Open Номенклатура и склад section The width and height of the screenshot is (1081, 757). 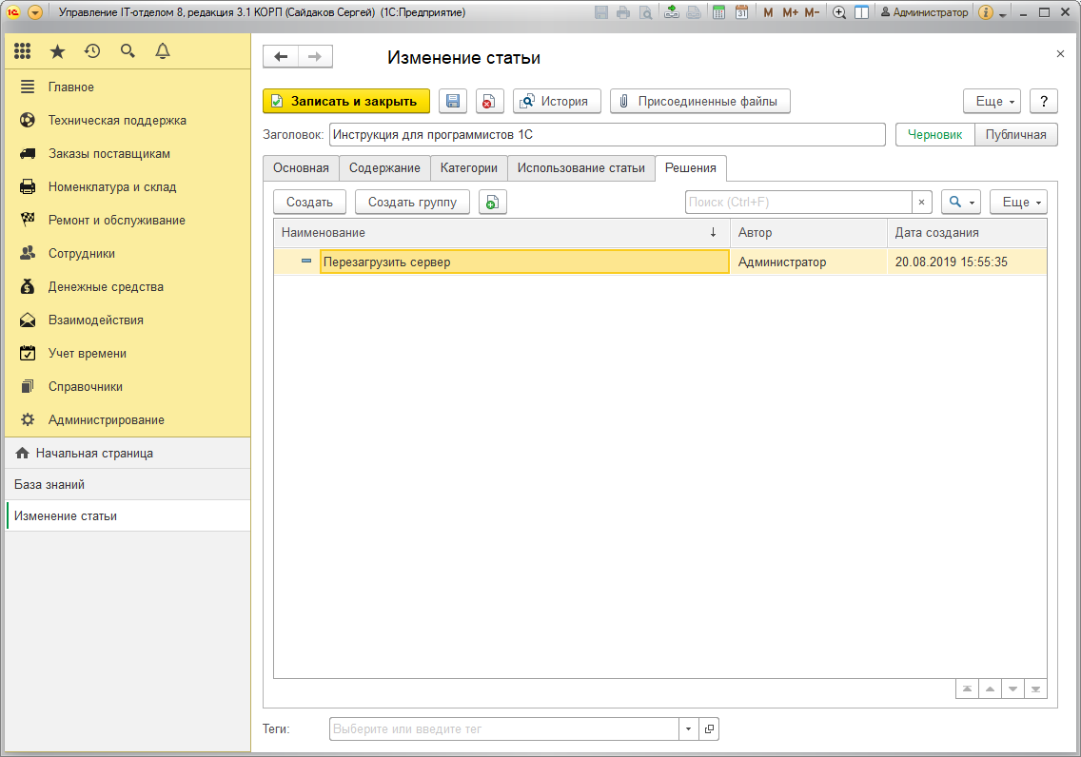click(128, 186)
